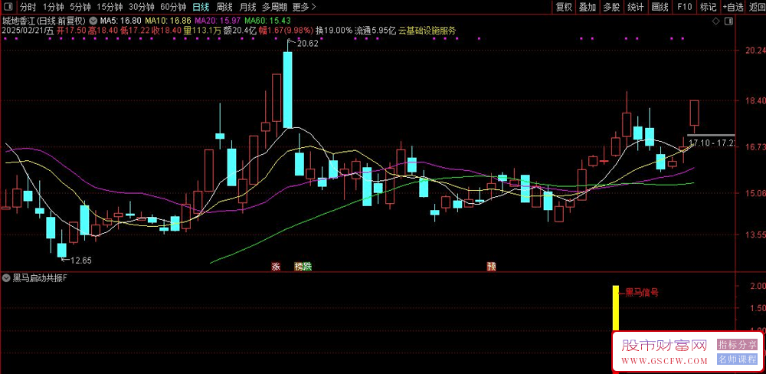Click the yellow 黑马信号 signal bar

(x=616, y=309)
